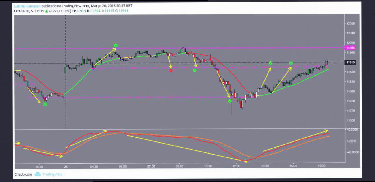Click the green checkmark near the 11760 low
Viewport: 375px width, 182px height.
point(230,101)
